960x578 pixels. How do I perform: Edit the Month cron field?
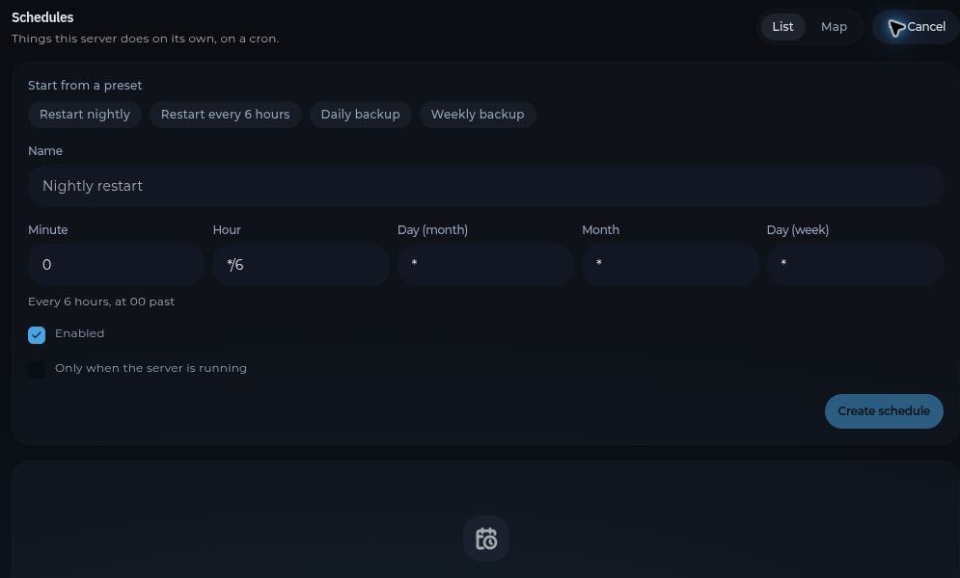(671, 265)
